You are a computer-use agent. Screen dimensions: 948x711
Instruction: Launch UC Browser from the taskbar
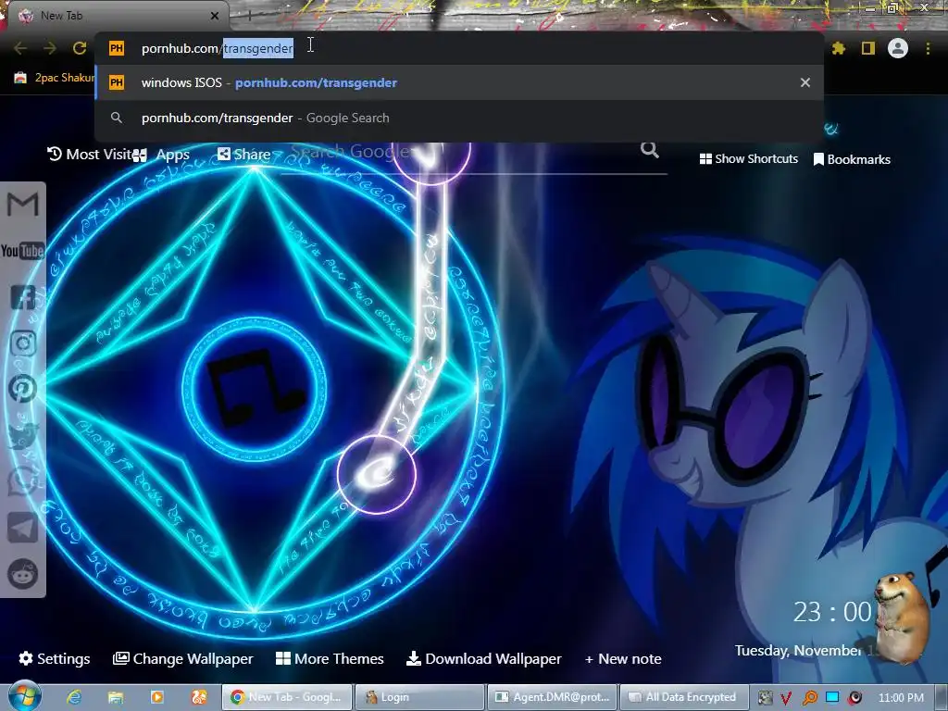(x=199, y=697)
